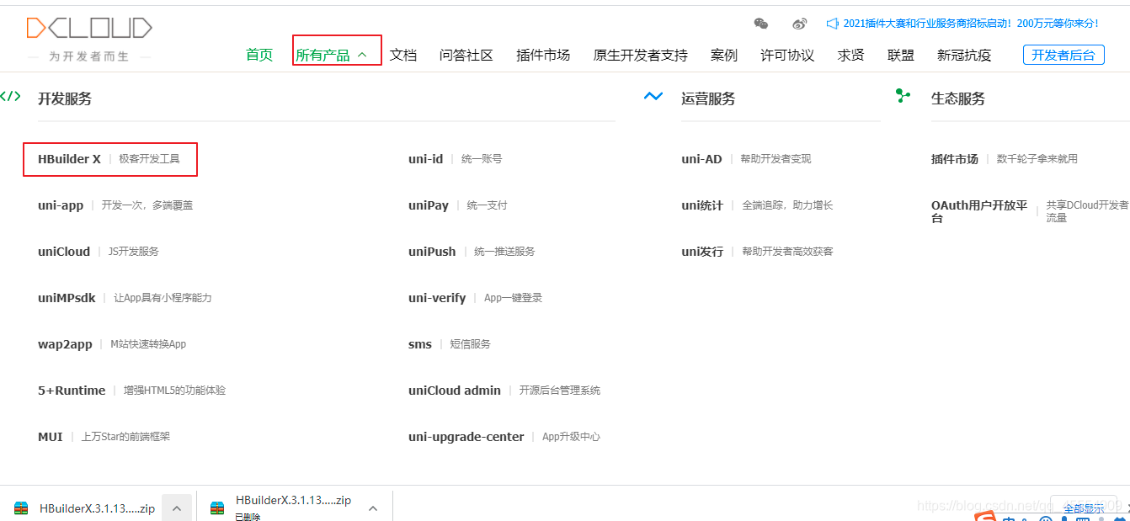Open 求贤 in the nav bar

851,55
